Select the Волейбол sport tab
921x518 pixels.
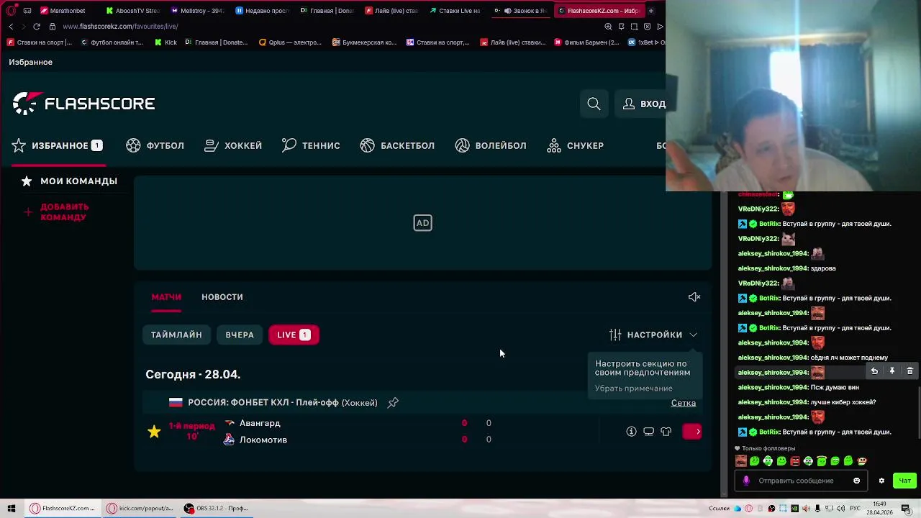[491, 145]
